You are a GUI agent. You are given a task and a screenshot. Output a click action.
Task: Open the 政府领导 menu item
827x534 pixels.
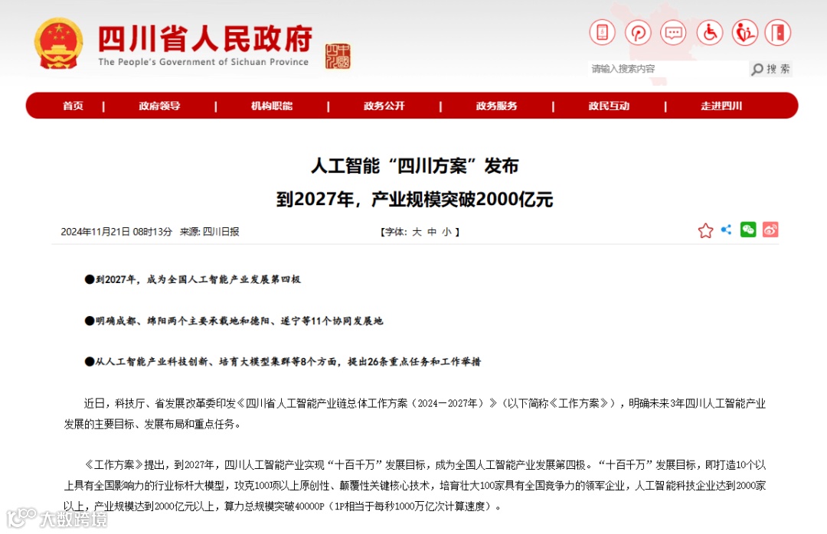tap(159, 106)
